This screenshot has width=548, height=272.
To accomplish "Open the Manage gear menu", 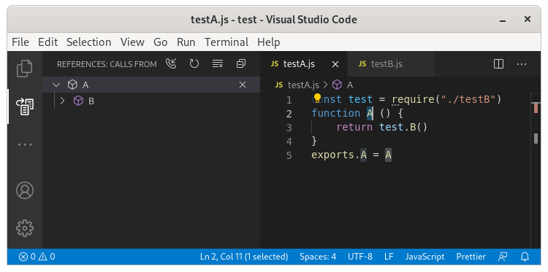I will (24, 228).
